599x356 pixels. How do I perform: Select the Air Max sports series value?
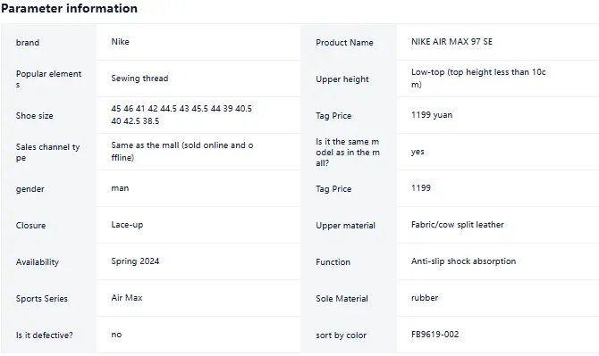127,298
